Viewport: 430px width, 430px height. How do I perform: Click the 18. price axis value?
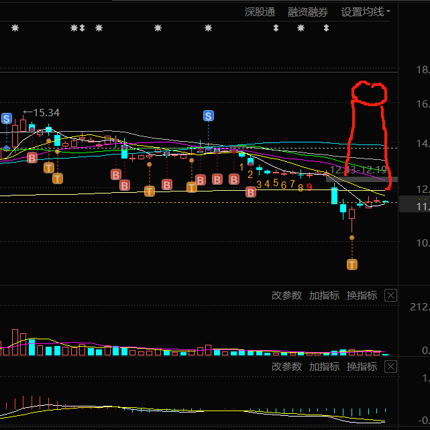pyautogui.click(x=423, y=70)
